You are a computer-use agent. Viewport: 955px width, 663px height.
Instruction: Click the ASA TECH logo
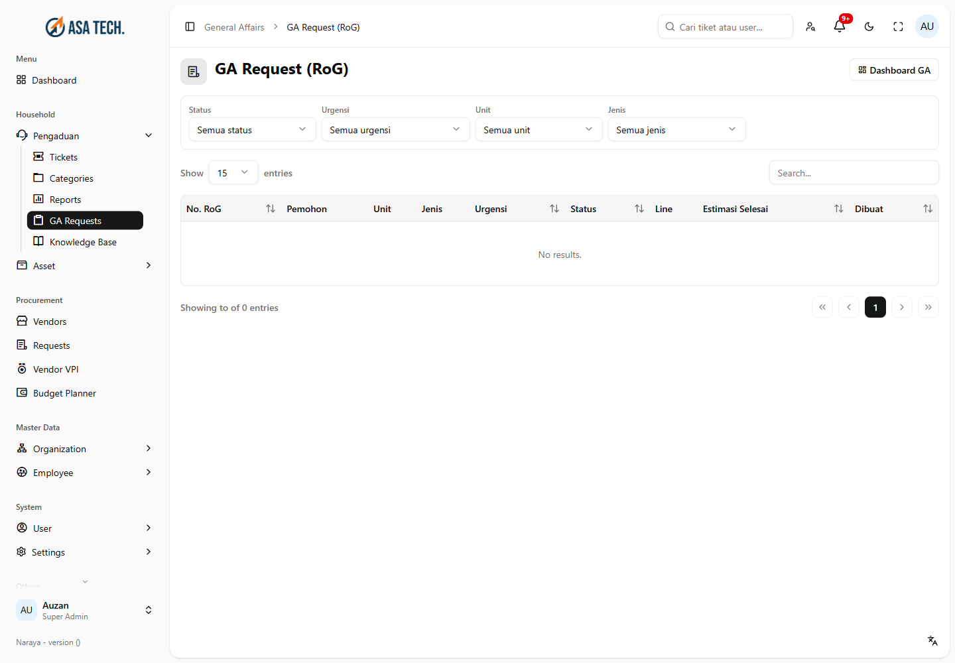tap(85, 27)
